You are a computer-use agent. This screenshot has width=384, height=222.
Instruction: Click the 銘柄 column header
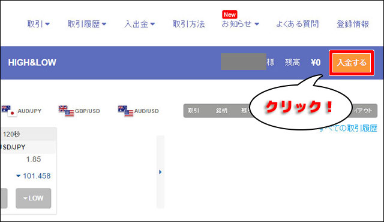coord(221,111)
